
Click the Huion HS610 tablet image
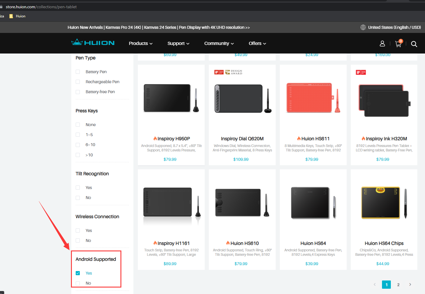pos(242,203)
